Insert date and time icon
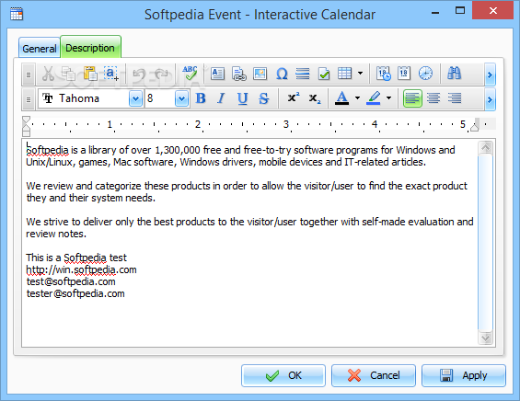This screenshot has width=520, height=401. tap(384, 74)
